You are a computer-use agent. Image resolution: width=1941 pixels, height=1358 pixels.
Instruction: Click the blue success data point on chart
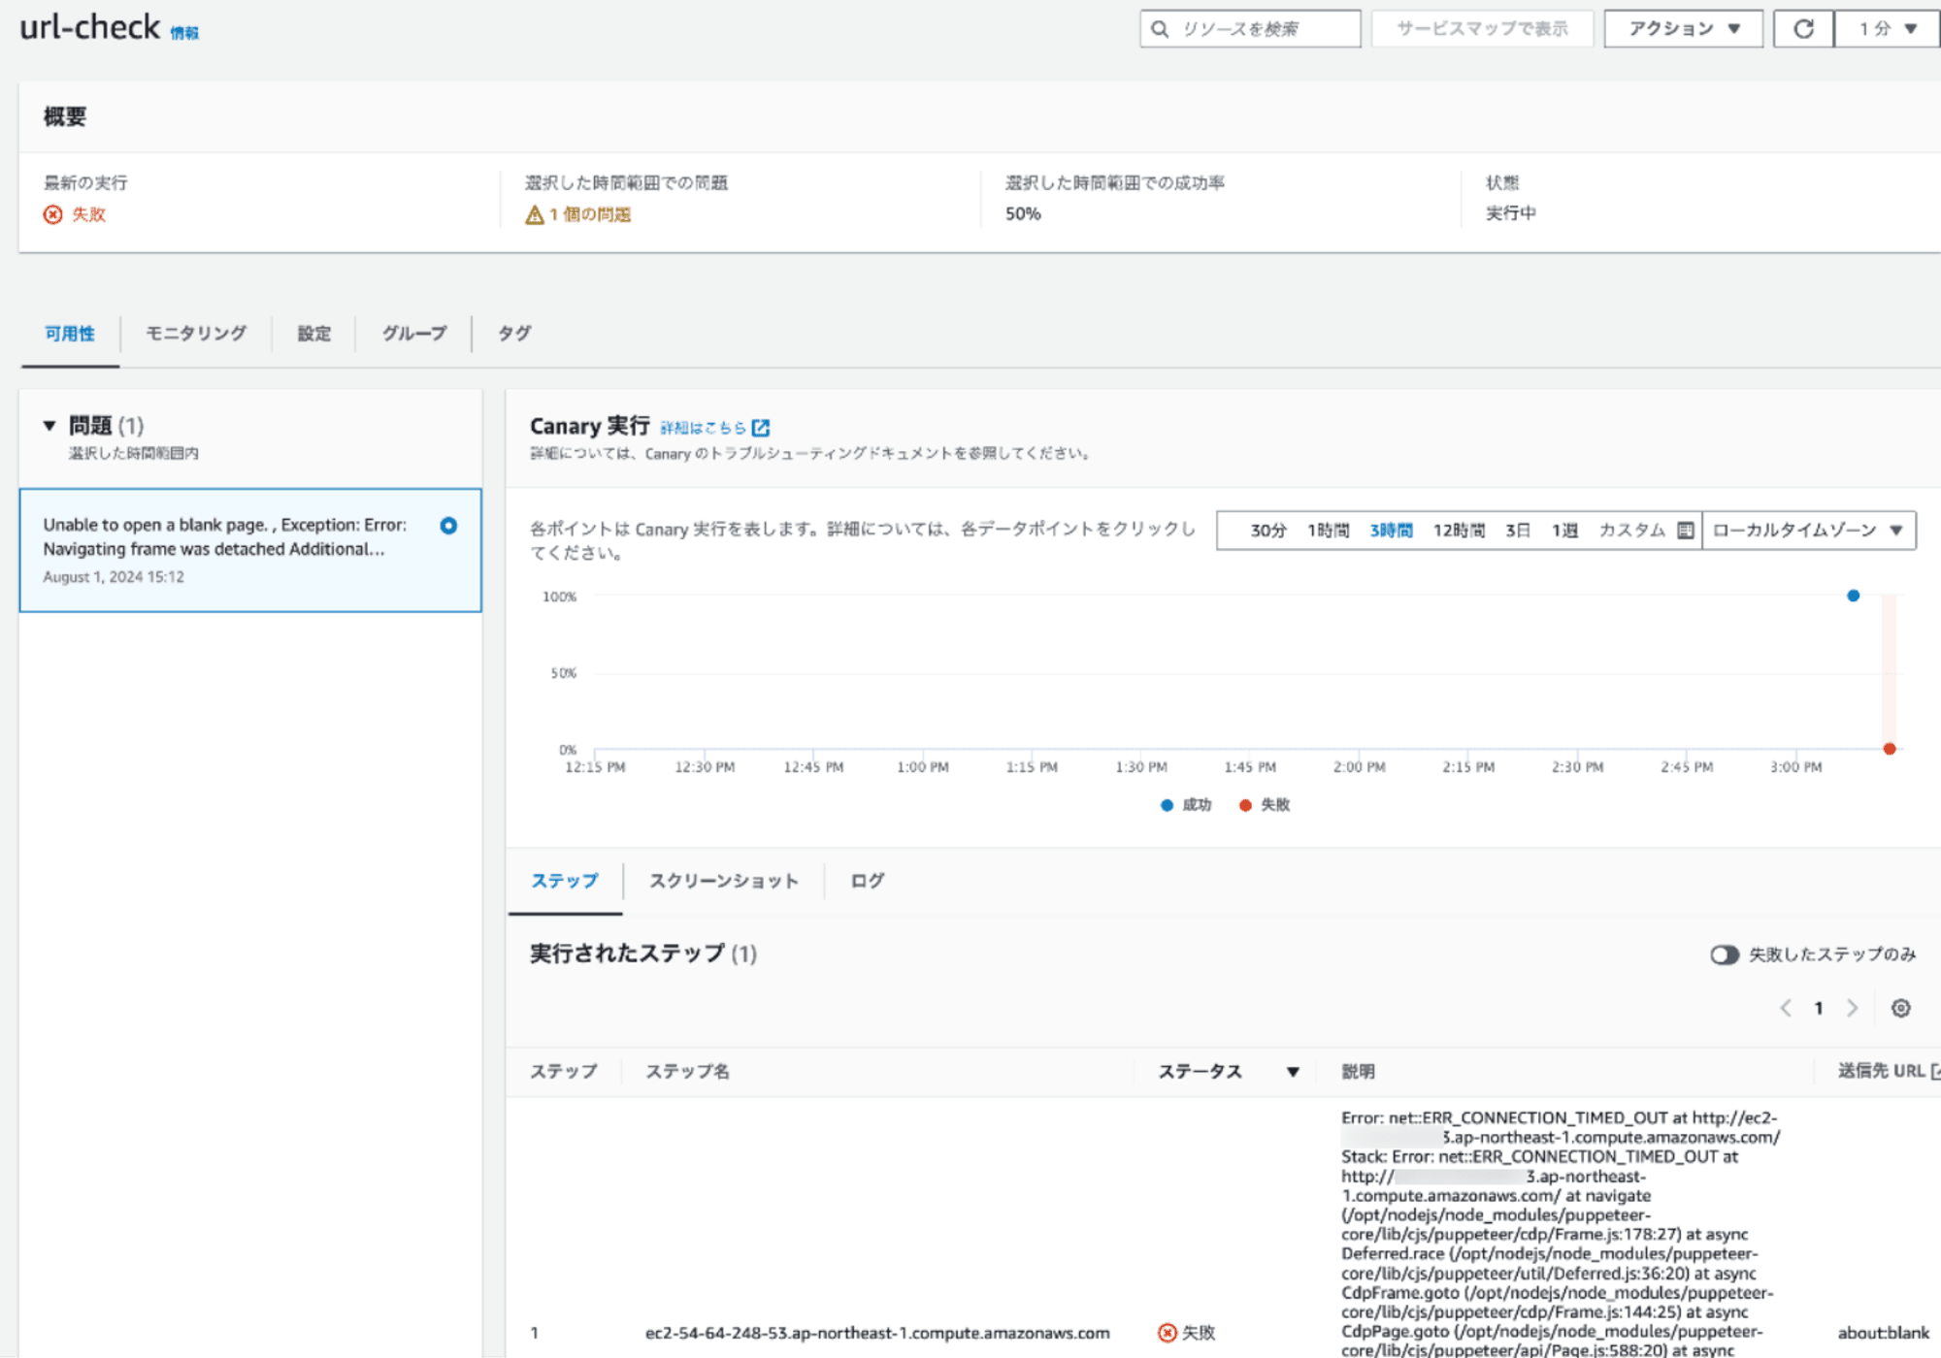[x=1854, y=596]
